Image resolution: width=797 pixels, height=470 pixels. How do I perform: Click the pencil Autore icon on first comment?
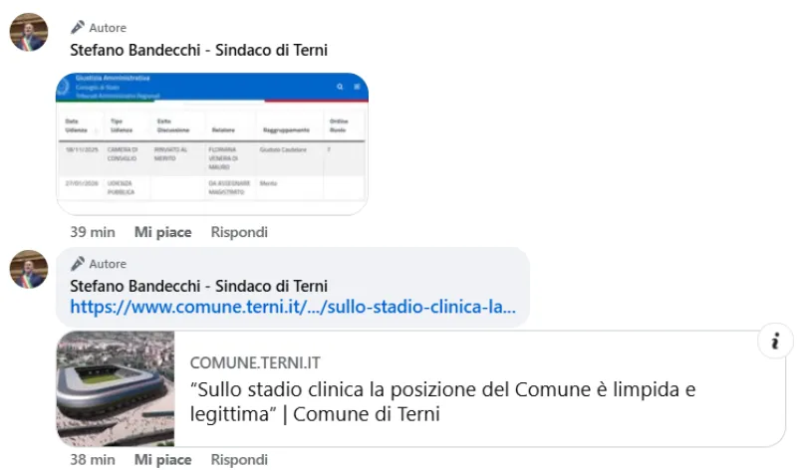78,27
